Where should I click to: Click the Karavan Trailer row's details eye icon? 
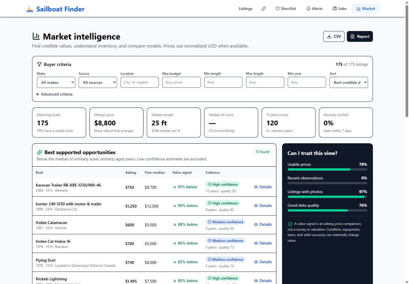coord(256,187)
